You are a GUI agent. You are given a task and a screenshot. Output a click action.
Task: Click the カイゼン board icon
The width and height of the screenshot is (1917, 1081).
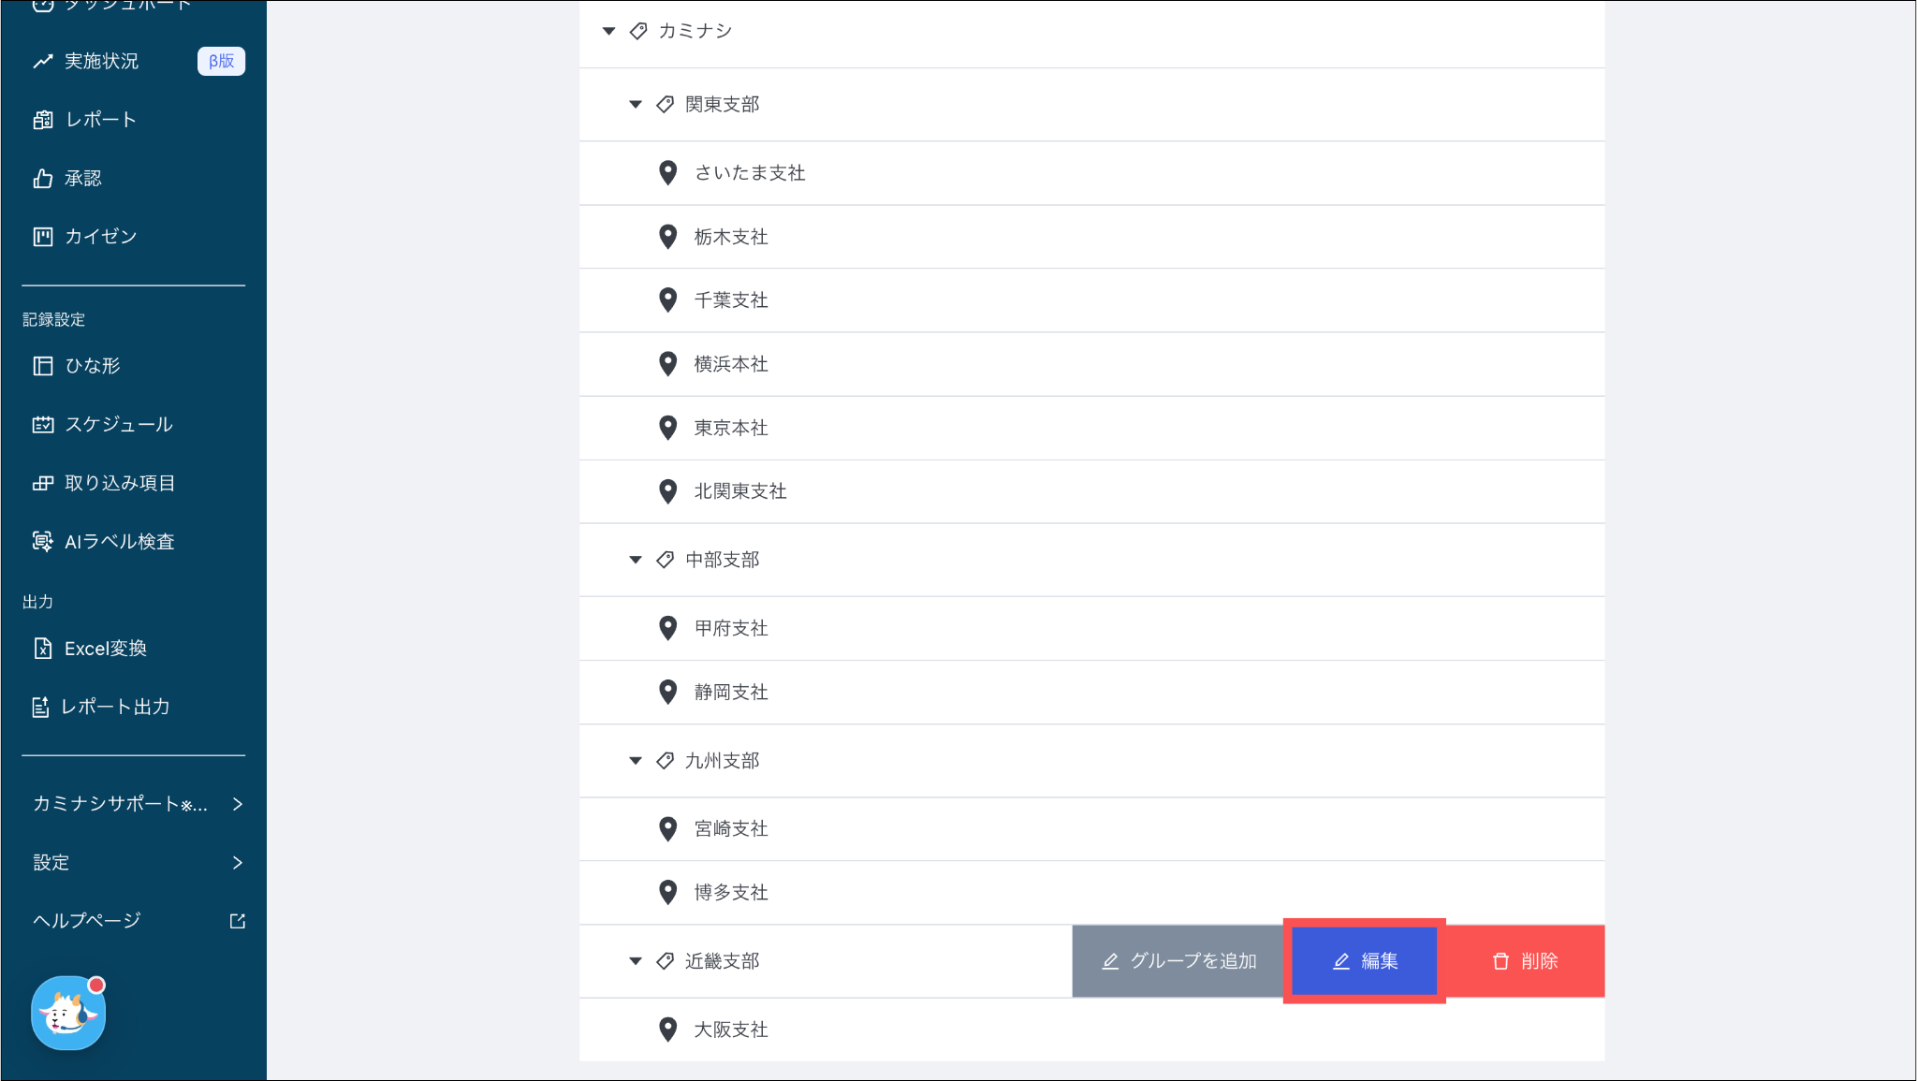(x=43, y=237)
